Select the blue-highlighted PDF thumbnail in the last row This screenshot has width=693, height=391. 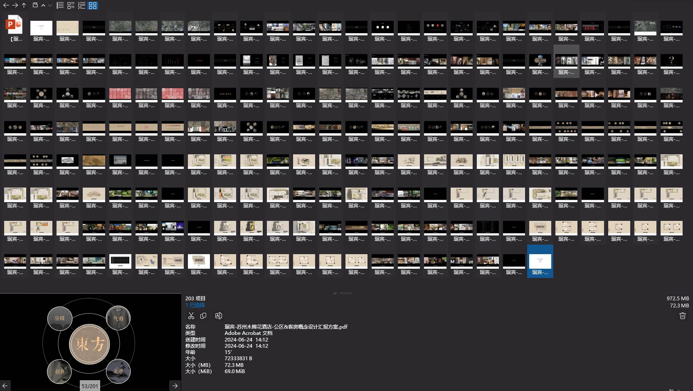click(x=540, y=261)
